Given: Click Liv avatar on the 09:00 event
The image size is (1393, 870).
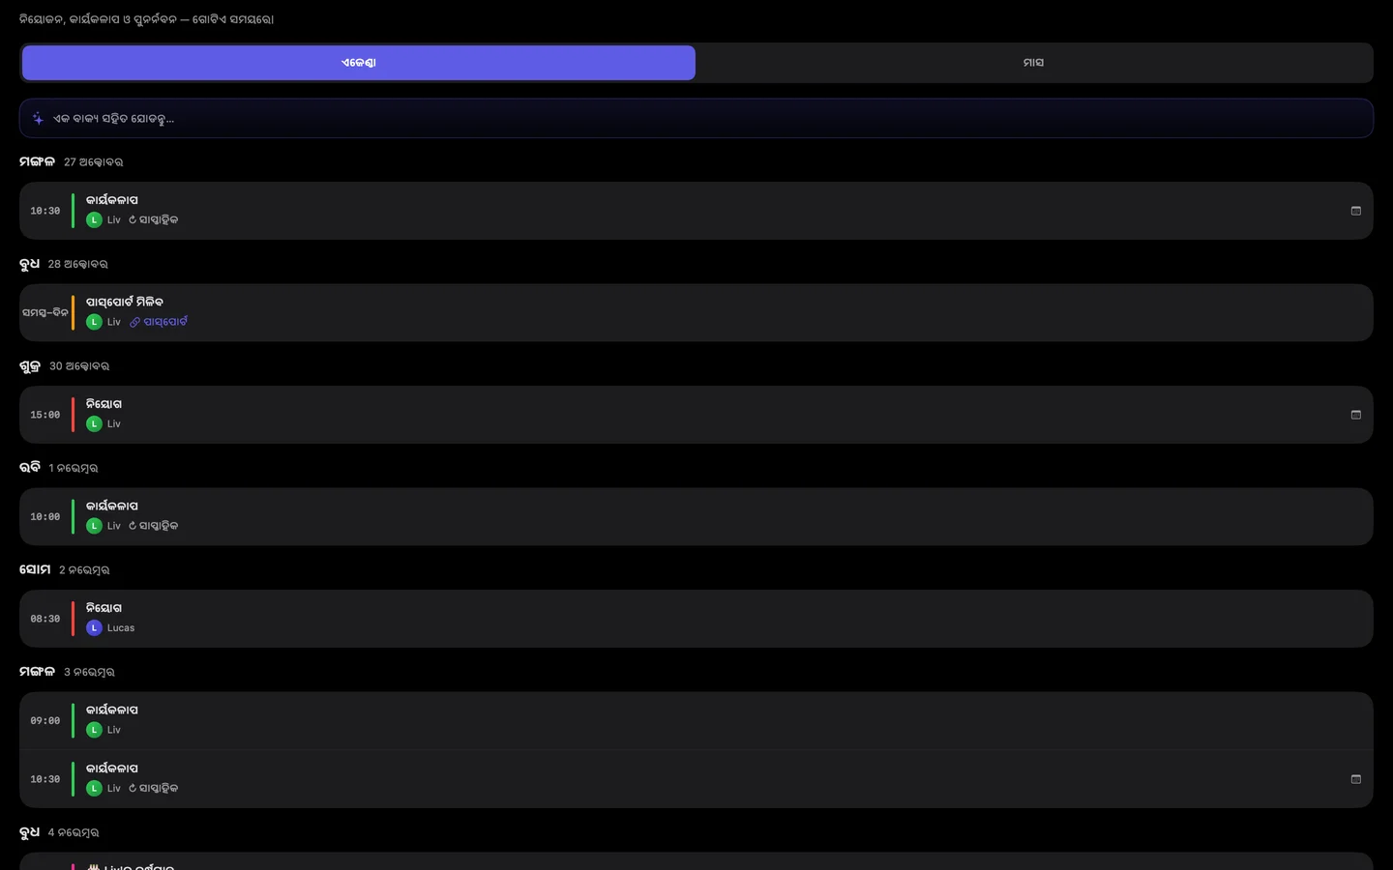Looking at the screenshot, I should (94, 730).
